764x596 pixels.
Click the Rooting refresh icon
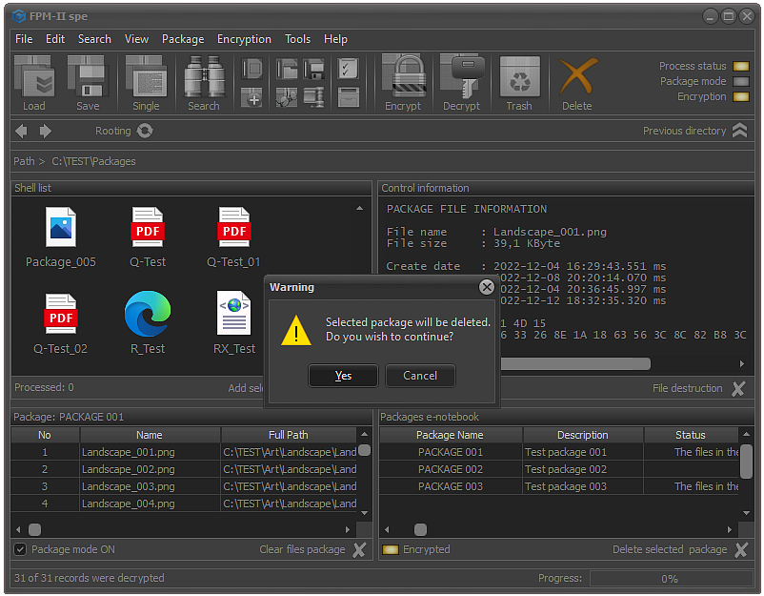pyautogui.click(x=145, y=131)
